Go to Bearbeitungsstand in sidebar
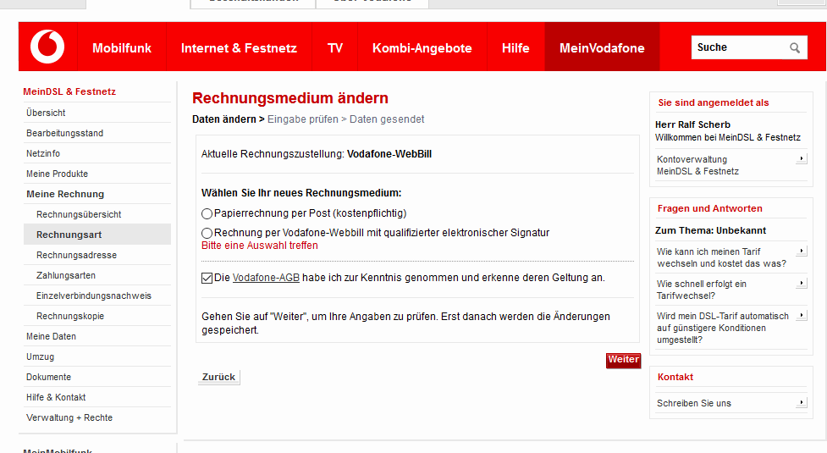The image size is (827, 453). tap(65, 133)
